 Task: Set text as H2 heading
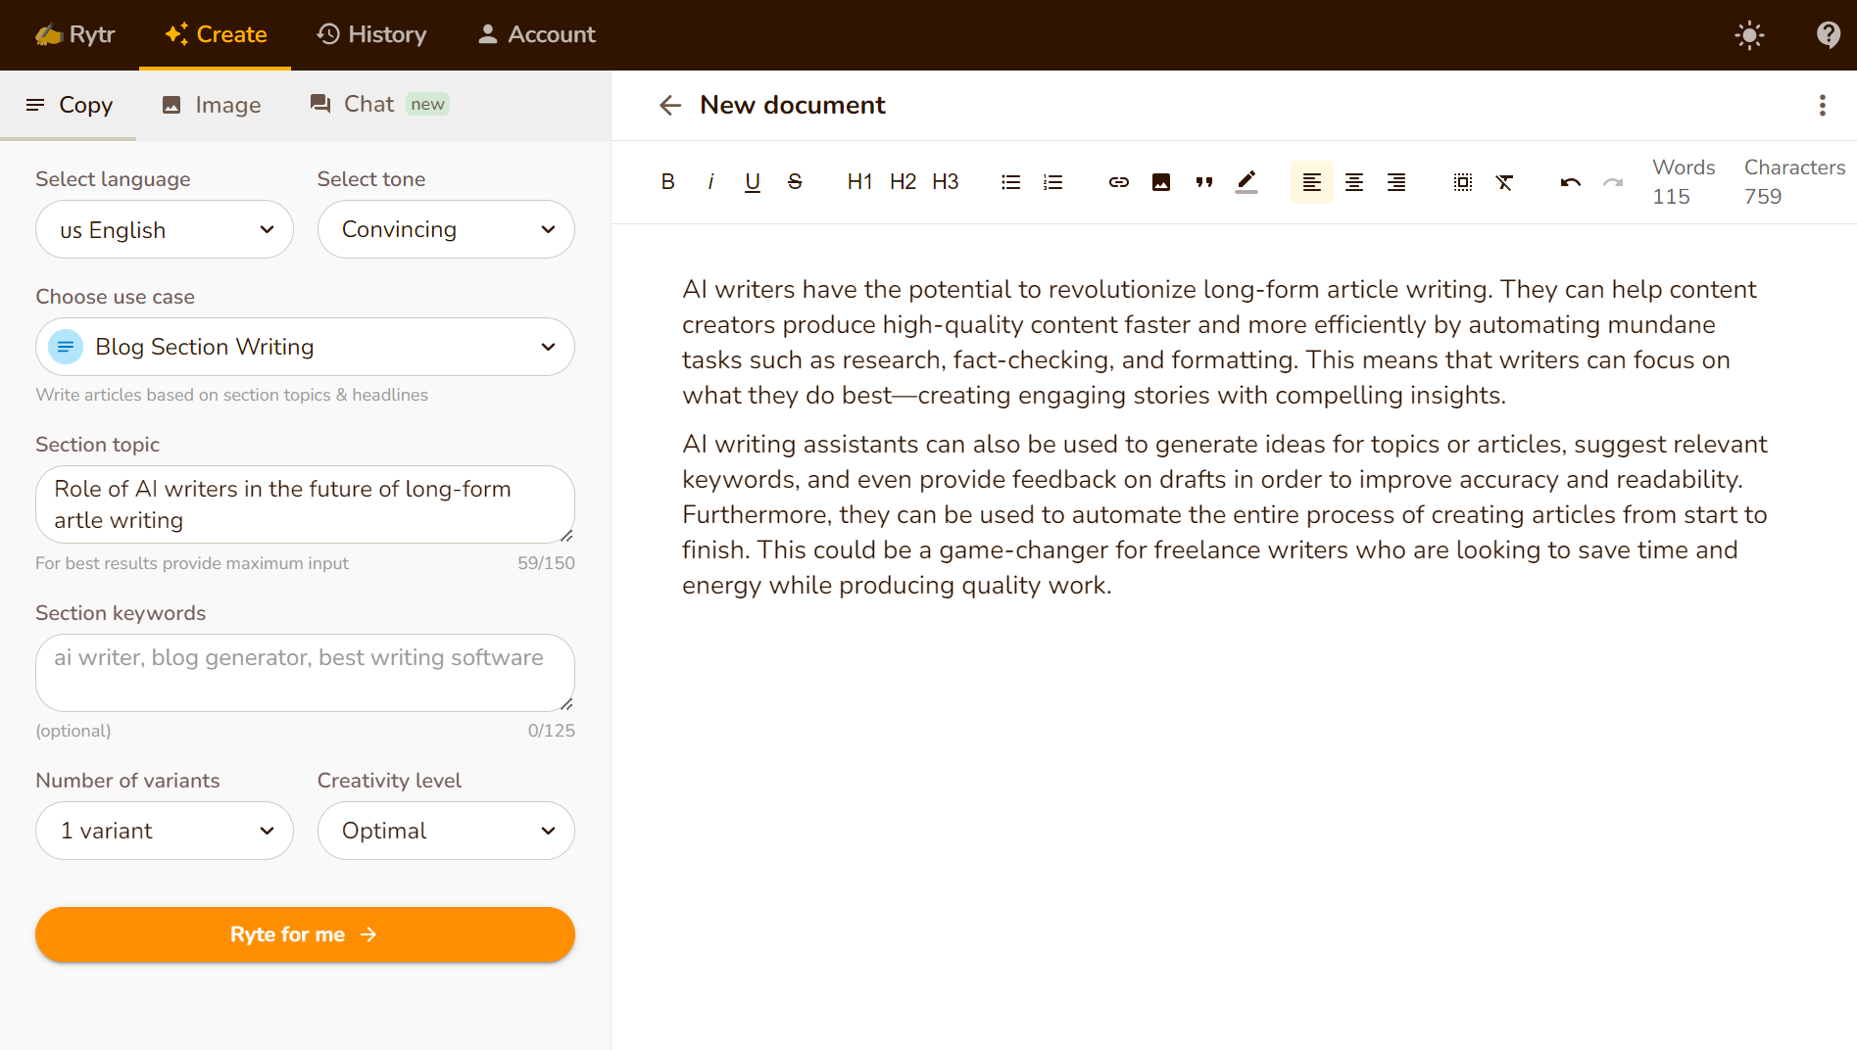pyautogui.click(x=903, y=182)
